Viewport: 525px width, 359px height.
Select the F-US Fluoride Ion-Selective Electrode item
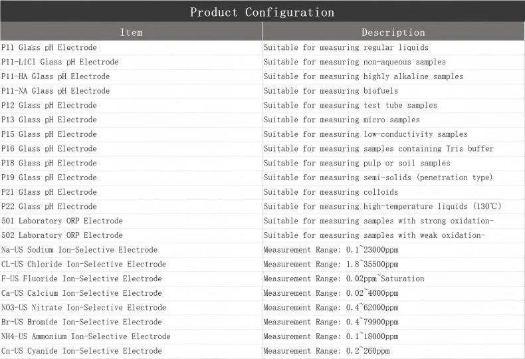[x=82, y=279]
